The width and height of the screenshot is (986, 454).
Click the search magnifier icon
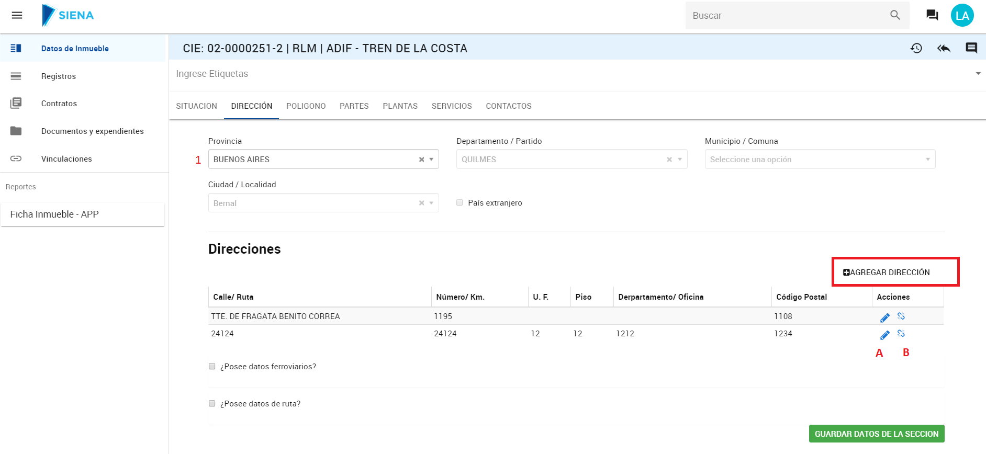[x=895, y=15]
